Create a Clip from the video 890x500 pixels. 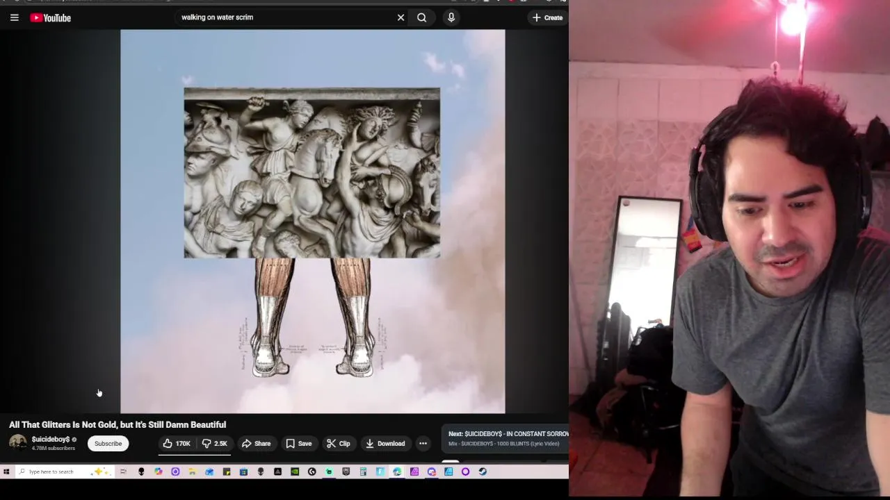339,443
